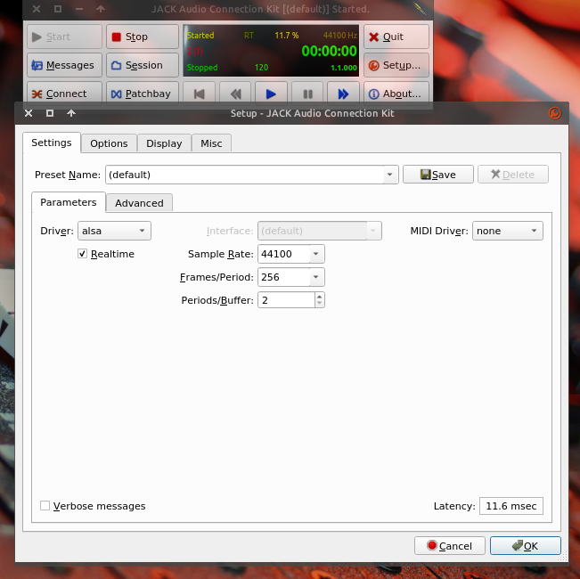Screen dimensions: 580x579
Task: Click the Periods/Buffer spin box
Action: 285,300
